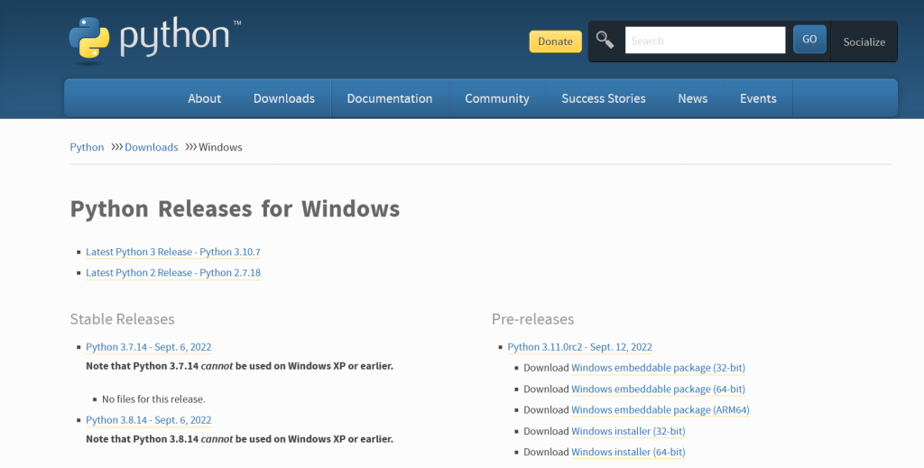924x468 pixels.
Task: Download Windows installer (64-bit)
Action: (628, 452)
